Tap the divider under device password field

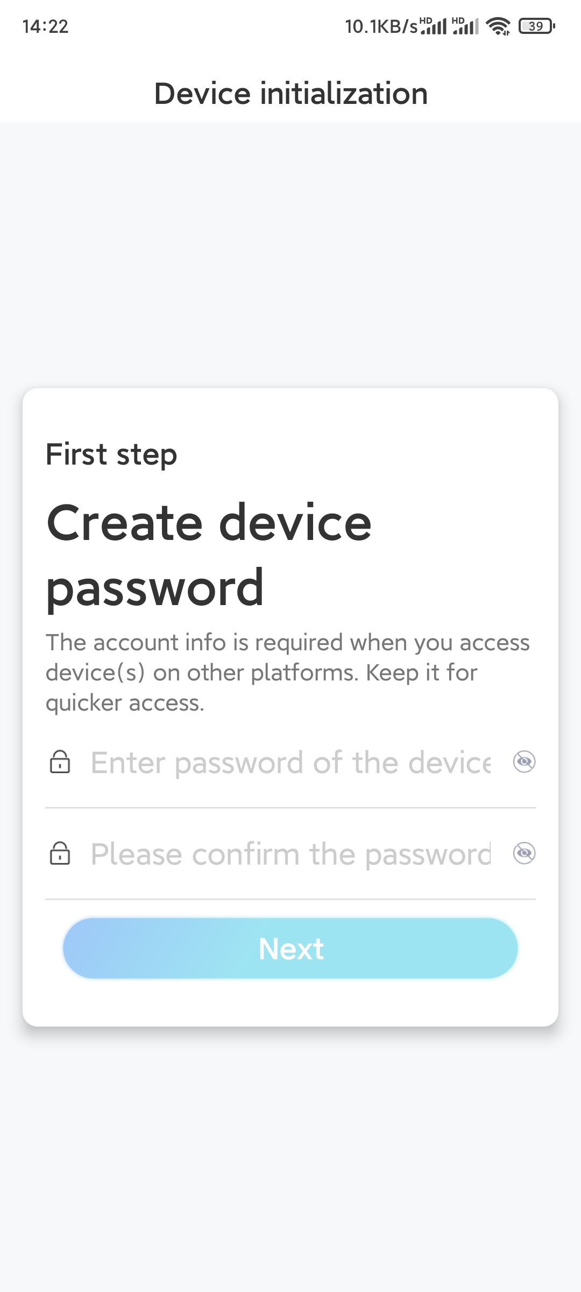(x=290, y=807)
